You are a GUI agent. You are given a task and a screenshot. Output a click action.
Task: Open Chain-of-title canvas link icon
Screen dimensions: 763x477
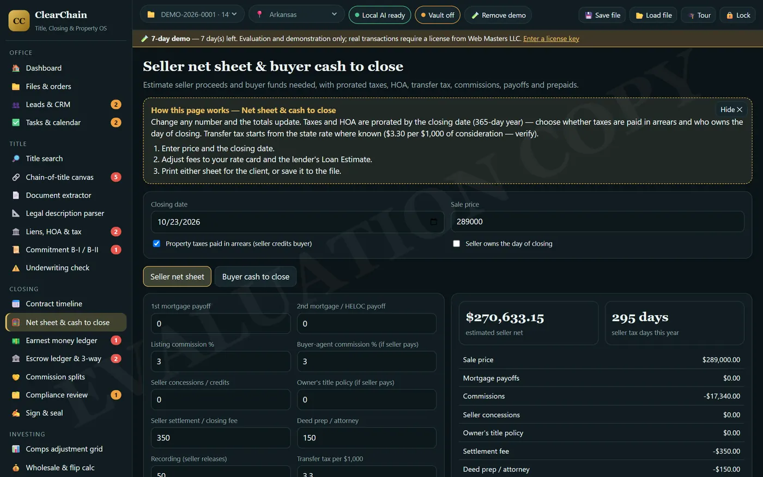coord(16,177)
